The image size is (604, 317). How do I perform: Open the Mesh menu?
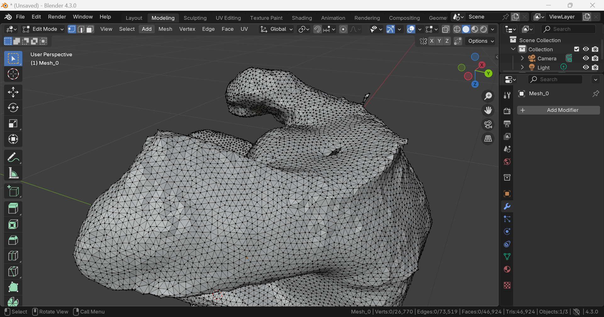tap(165, 29)
